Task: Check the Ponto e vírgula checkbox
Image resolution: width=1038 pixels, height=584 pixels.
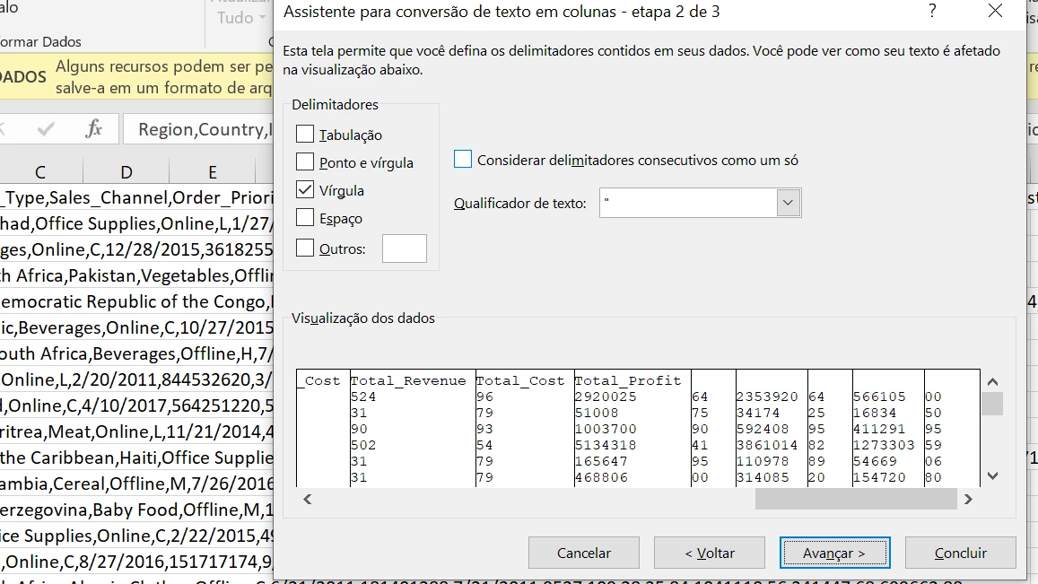Action: point(304,161)
